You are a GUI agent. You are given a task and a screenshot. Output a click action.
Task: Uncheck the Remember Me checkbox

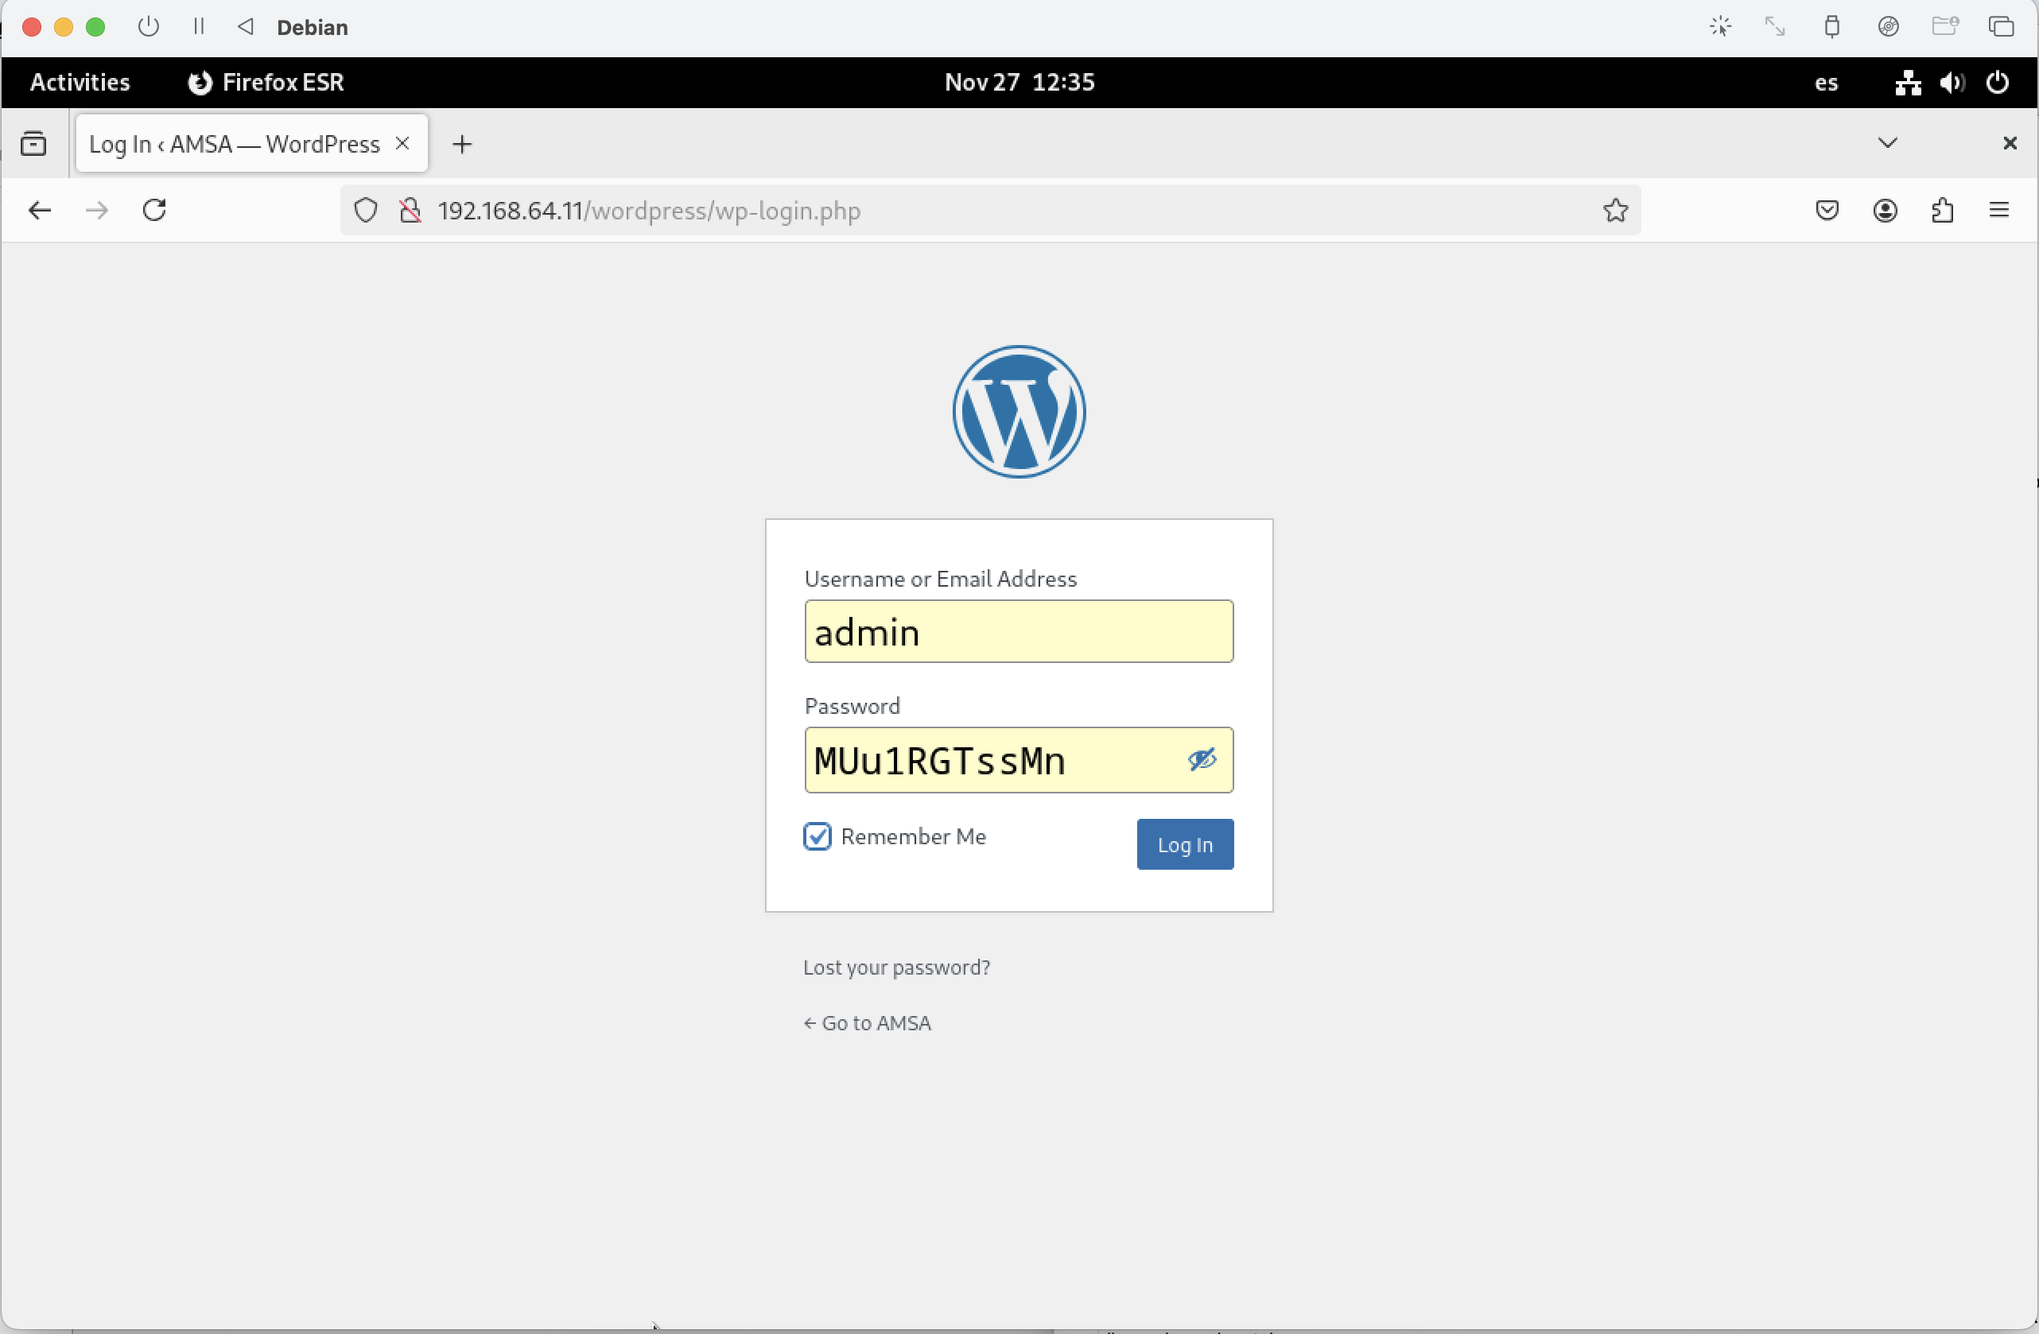[x=817, y=836]
